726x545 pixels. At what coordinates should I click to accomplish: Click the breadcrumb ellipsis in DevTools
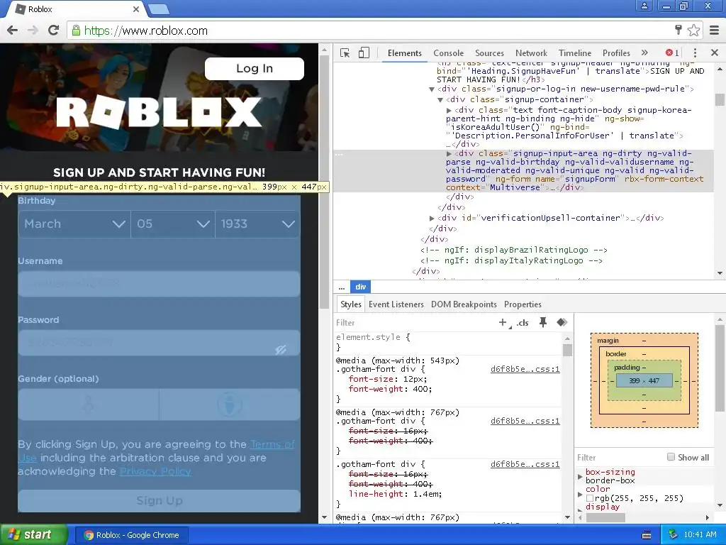click(x=342, y=287)
